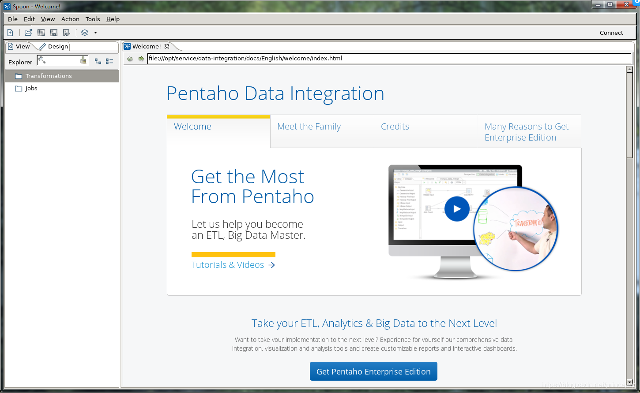Expand all tree nodes in Explorer
640x393 pixels.
pos(98,61)
